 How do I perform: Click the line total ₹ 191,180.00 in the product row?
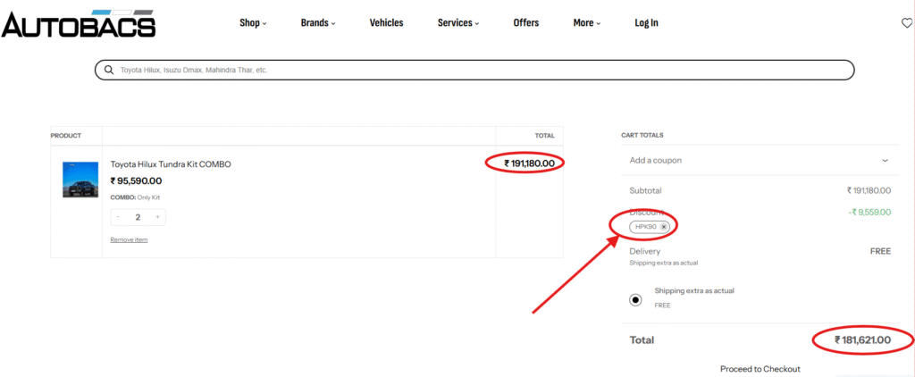[529, 163]
